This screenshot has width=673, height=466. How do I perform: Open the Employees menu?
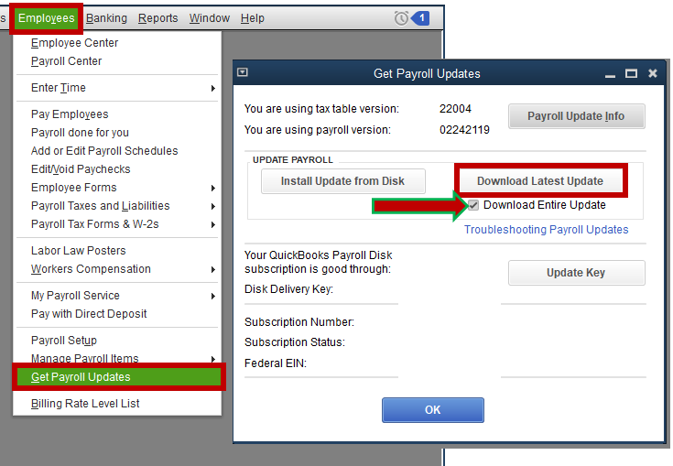[47, 18]
